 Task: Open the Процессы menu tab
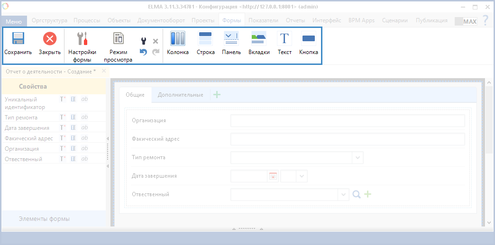coord(87,20)
